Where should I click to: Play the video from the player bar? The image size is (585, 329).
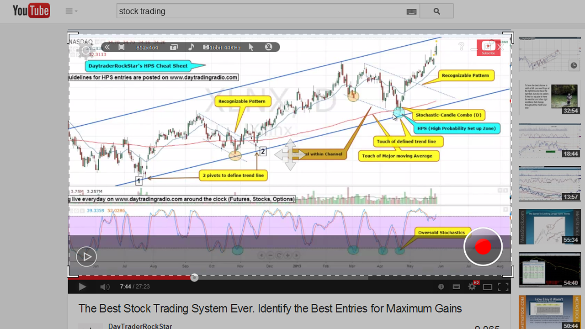82,287
